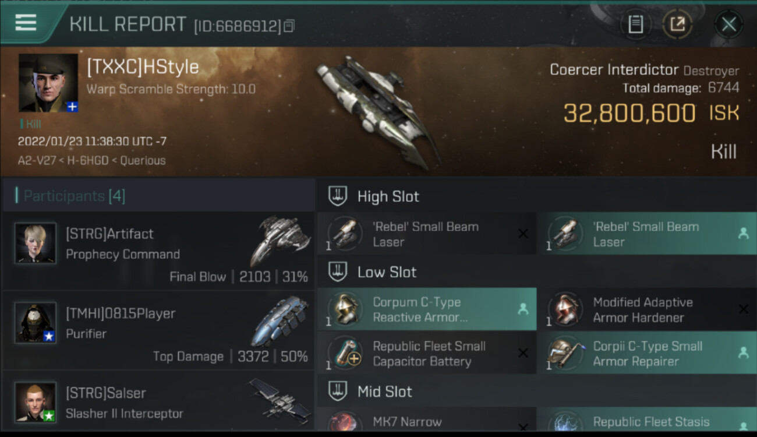
Task: Share the kill report externally
Action: point(677,24)
